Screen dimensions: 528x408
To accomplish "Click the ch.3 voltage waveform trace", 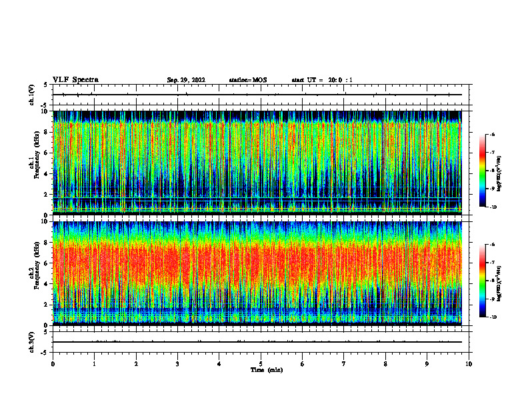I will click(257, 342).
